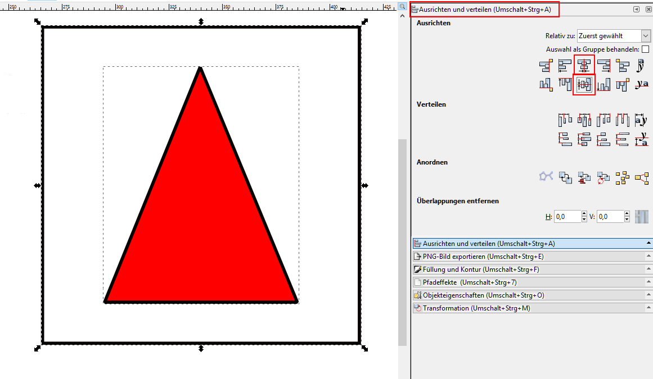The image size is (653, 379).
Task: Select the 'Ausrichten und verteilen' panel tab
Action: coord(533,244)
